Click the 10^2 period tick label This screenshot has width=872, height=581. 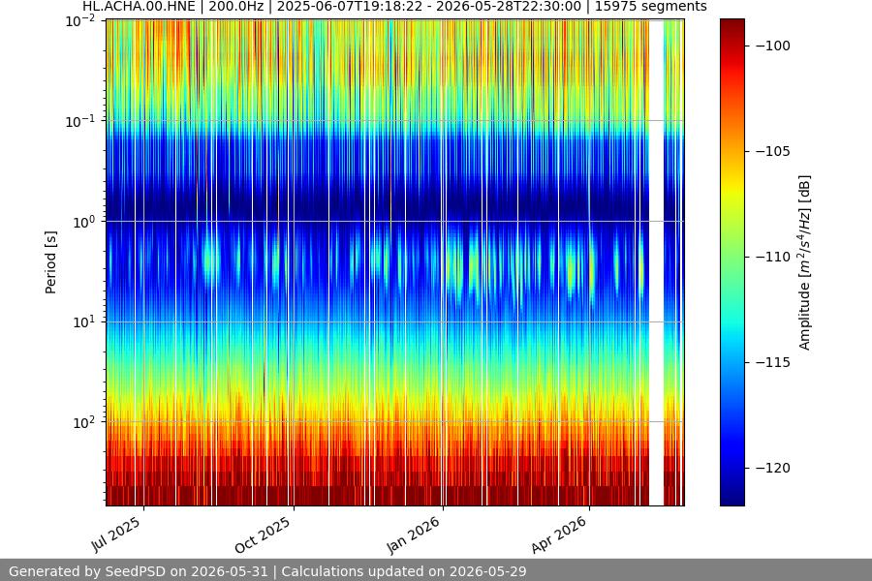tap(84, 422)
